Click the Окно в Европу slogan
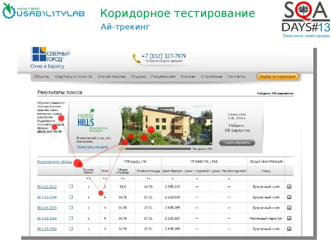331x248 pixels. [x=47, y=66]
